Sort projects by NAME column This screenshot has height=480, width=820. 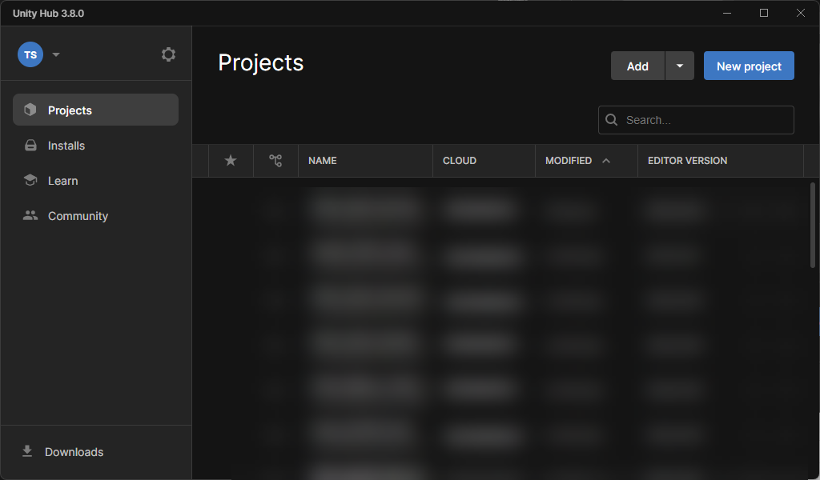[323, 161]
